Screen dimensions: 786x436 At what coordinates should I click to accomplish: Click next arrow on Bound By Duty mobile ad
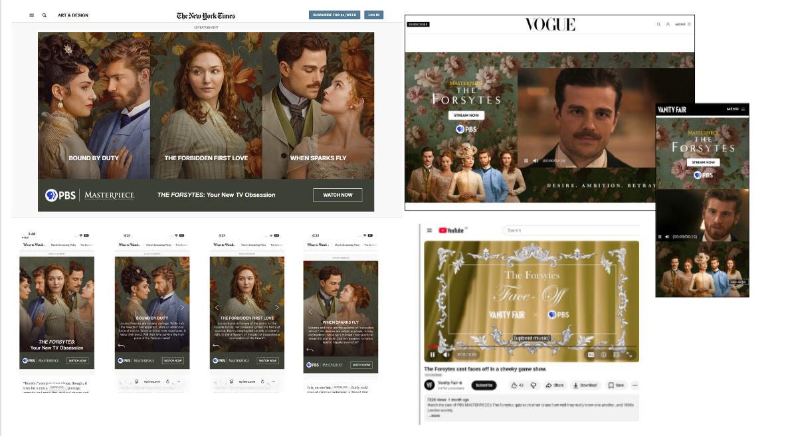[x=182, y=308]
